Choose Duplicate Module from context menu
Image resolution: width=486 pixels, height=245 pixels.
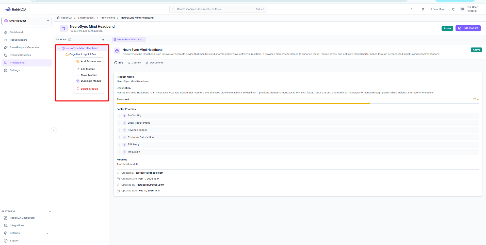tap(89, 81)
